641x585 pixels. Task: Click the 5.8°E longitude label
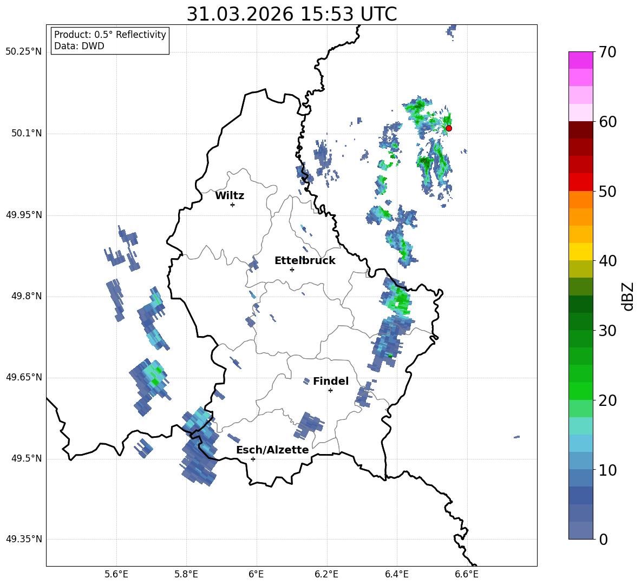tap(186, 574)
